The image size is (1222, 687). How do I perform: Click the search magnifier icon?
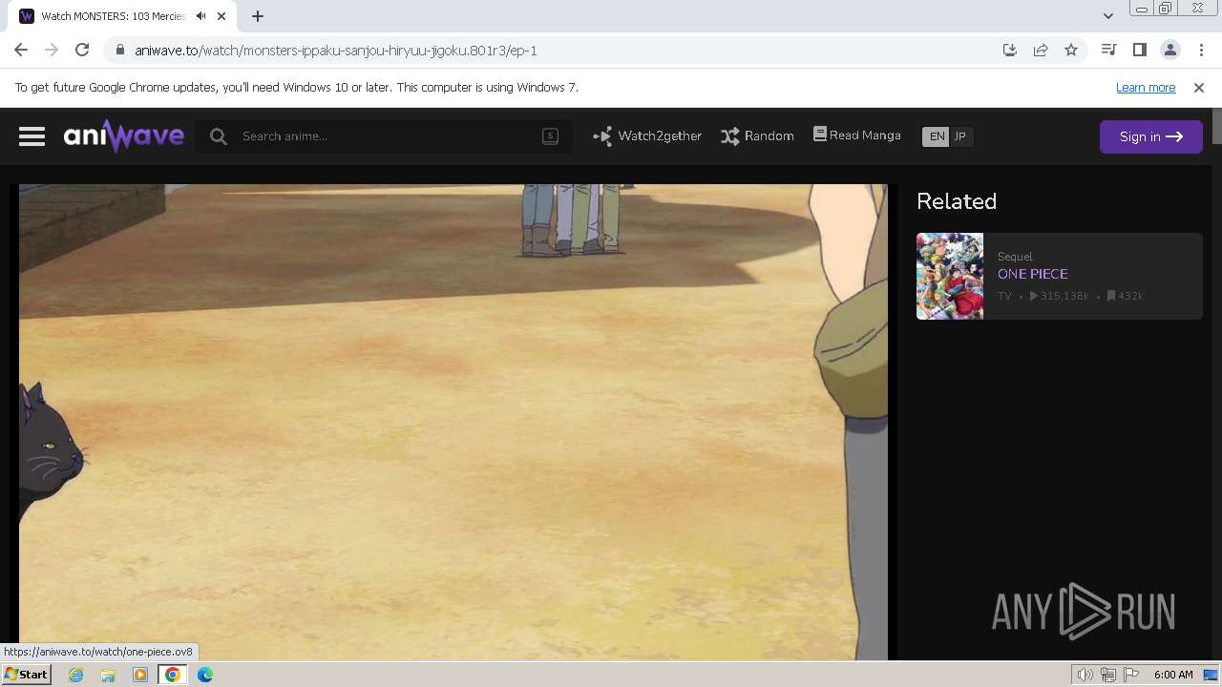(219, 136)
